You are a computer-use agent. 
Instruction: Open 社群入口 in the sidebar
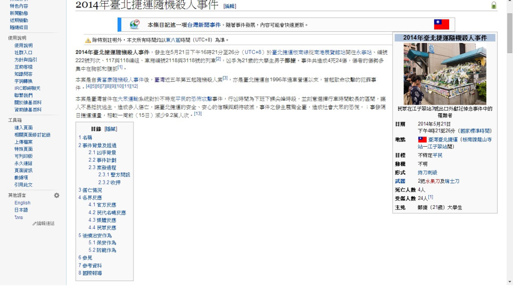[23, 53]
